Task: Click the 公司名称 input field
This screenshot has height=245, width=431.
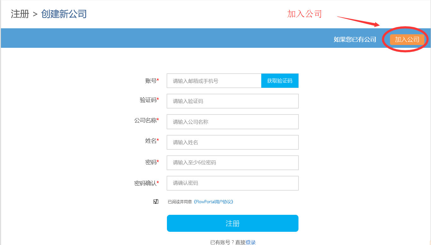Action: 233,122
